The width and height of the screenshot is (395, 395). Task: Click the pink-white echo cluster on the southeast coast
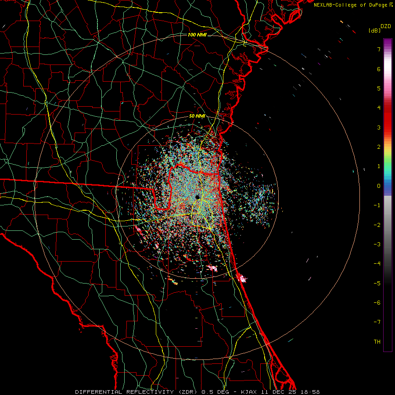pyautogui.click(x=241, y=278)
